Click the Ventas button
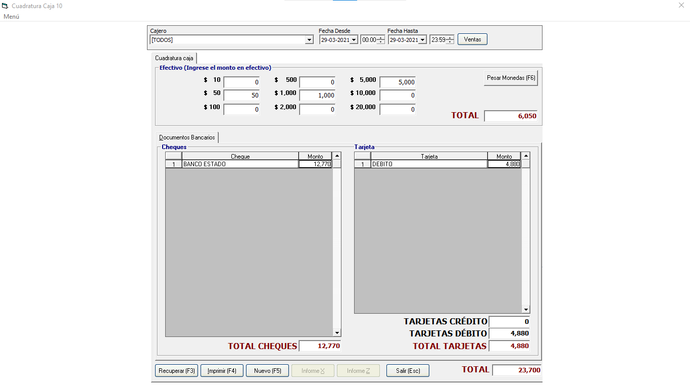Image resolution: width=690 pixels, height=388 pixels. [x=472, y=39]
